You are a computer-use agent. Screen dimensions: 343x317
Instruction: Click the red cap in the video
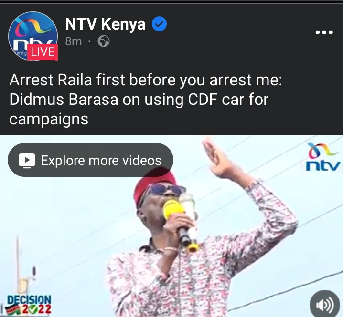point(154,184)
